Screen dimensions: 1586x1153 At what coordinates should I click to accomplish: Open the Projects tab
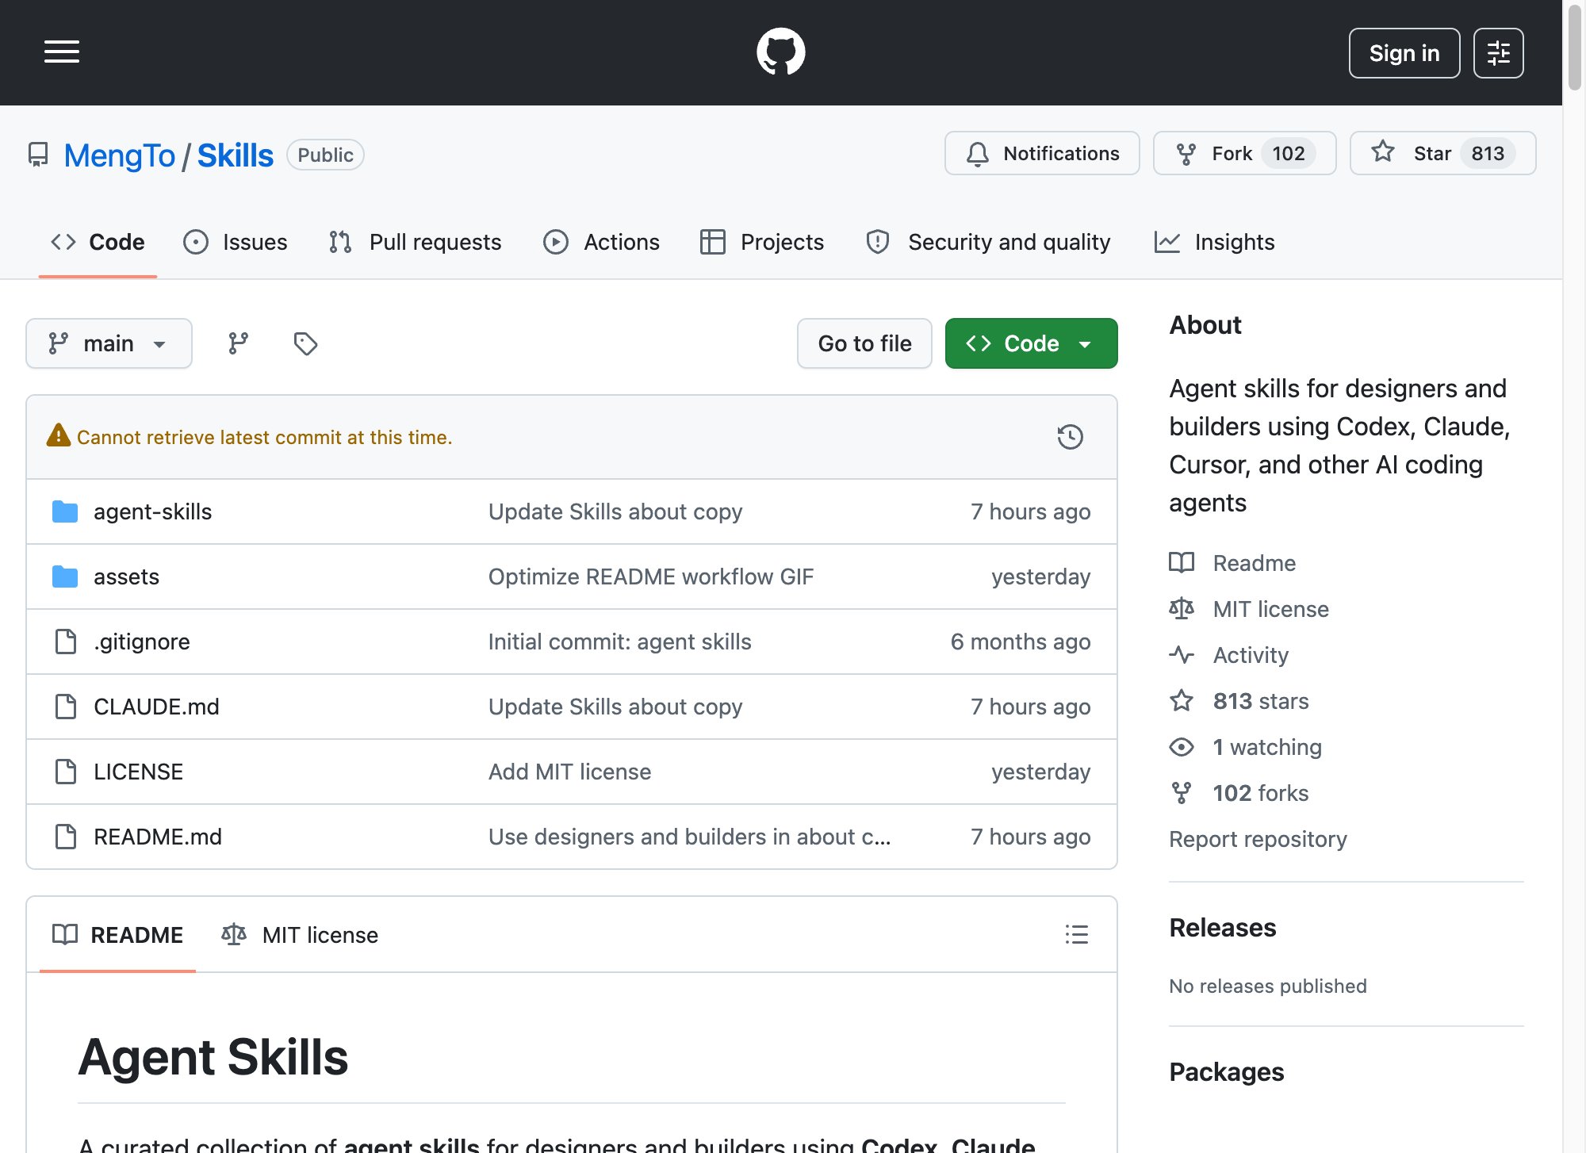[762, 242]
